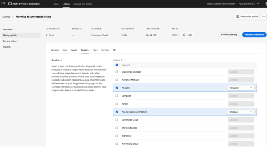Select the Products tab

coord(85,50)
